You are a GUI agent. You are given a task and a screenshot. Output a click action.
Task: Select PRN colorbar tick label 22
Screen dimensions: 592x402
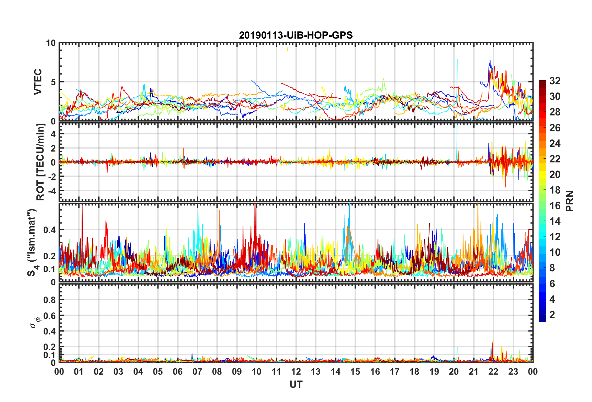click(x=555, y=159)
